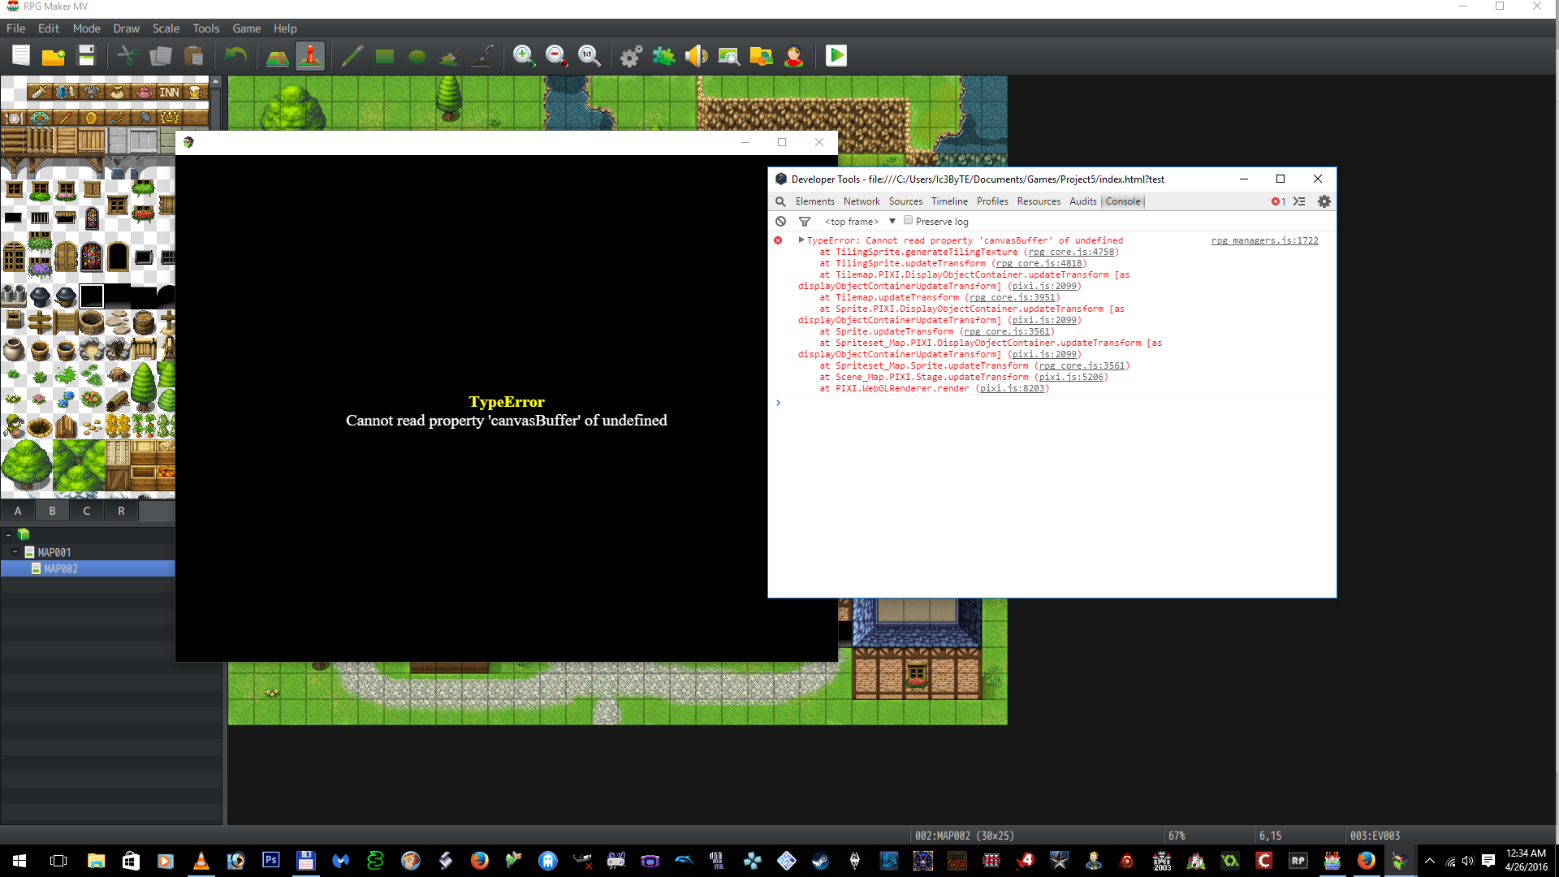1559x877 pixels.
Task: Open the rpg_managers.js:1722 source link
Action: coord(1264,240)
